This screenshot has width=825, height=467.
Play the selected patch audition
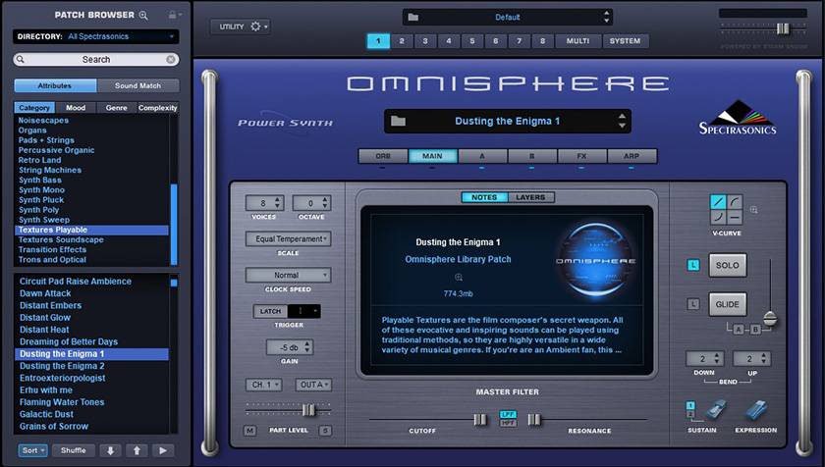pyautogui.click(x=163, y=450)
